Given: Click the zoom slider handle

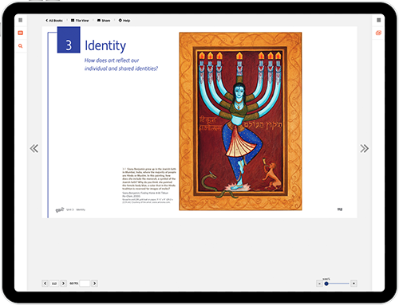Looking at the screenshot, I should point(326,283).
